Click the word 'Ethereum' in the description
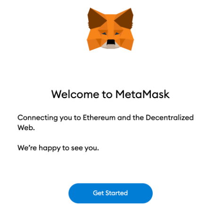This screenshot has width=205, height=208. pos(99,117)
